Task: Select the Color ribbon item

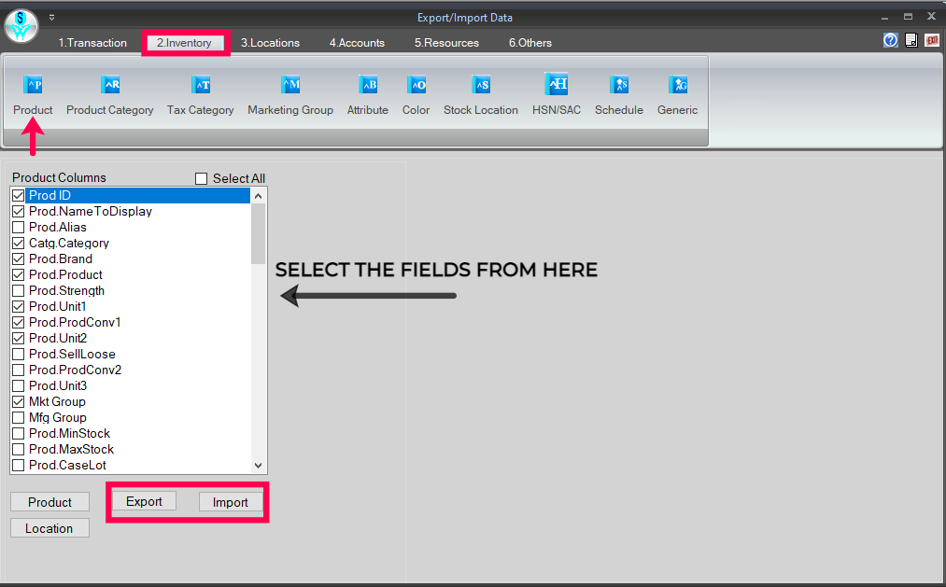Action: click(x=416, y=94)
